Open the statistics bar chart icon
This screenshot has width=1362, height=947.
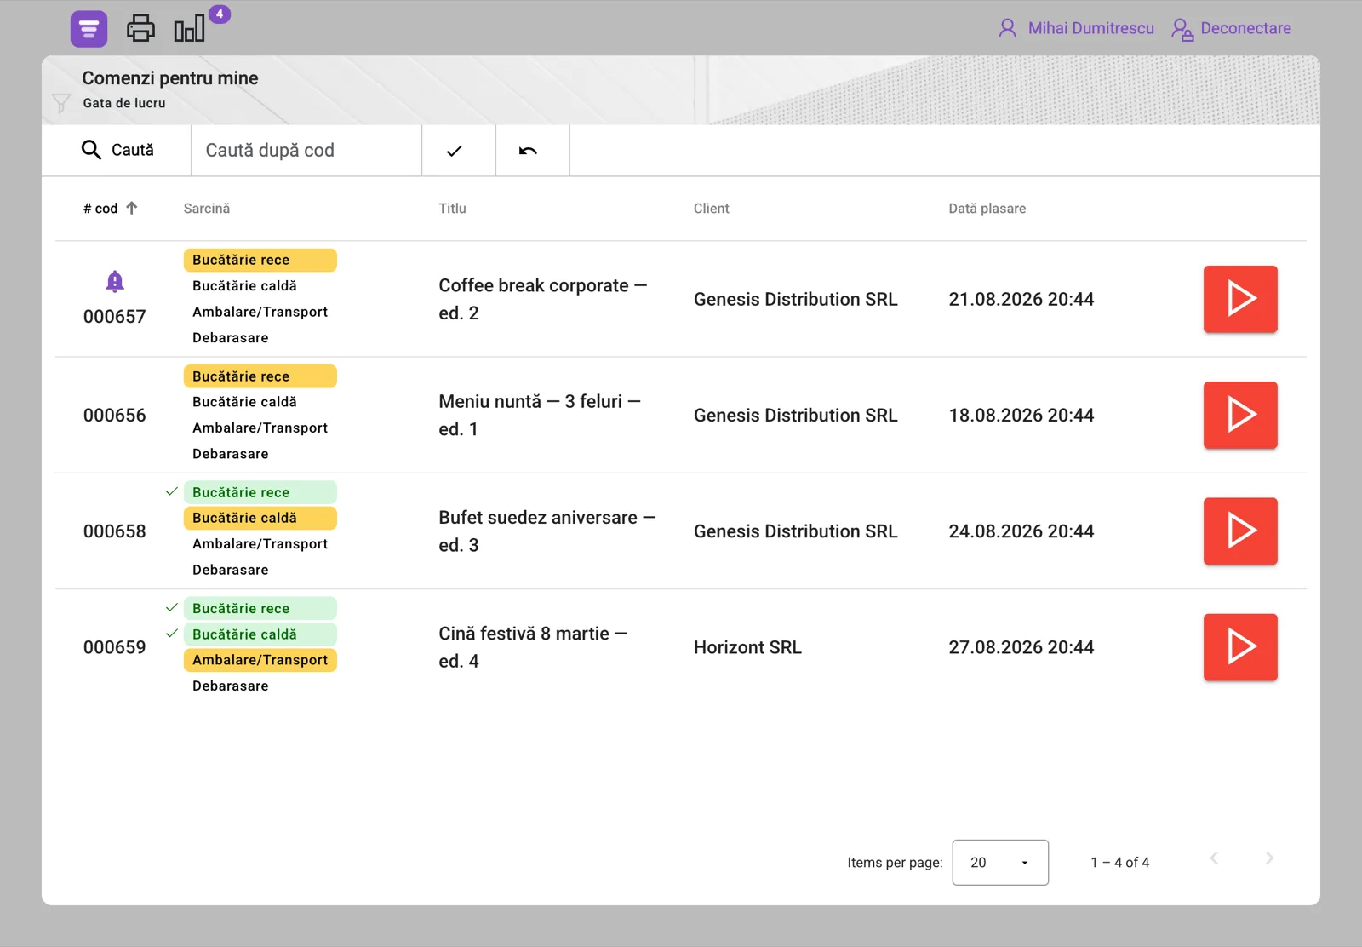[x=190, y=28]
